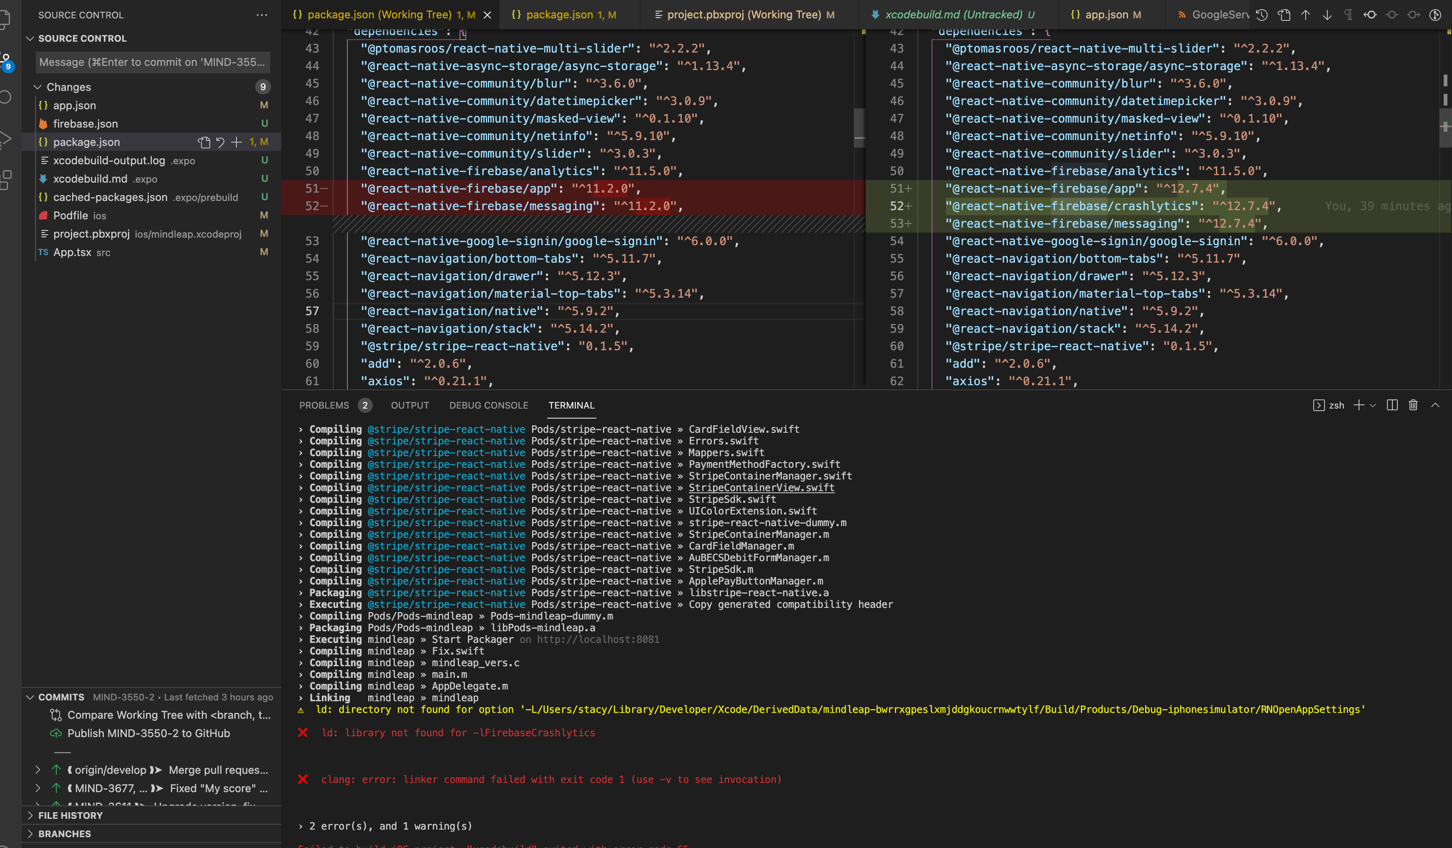The height and width of the screenshot is (848, 1452).
Task: Click Compare Working Tree with branch link
Action: 169,715
